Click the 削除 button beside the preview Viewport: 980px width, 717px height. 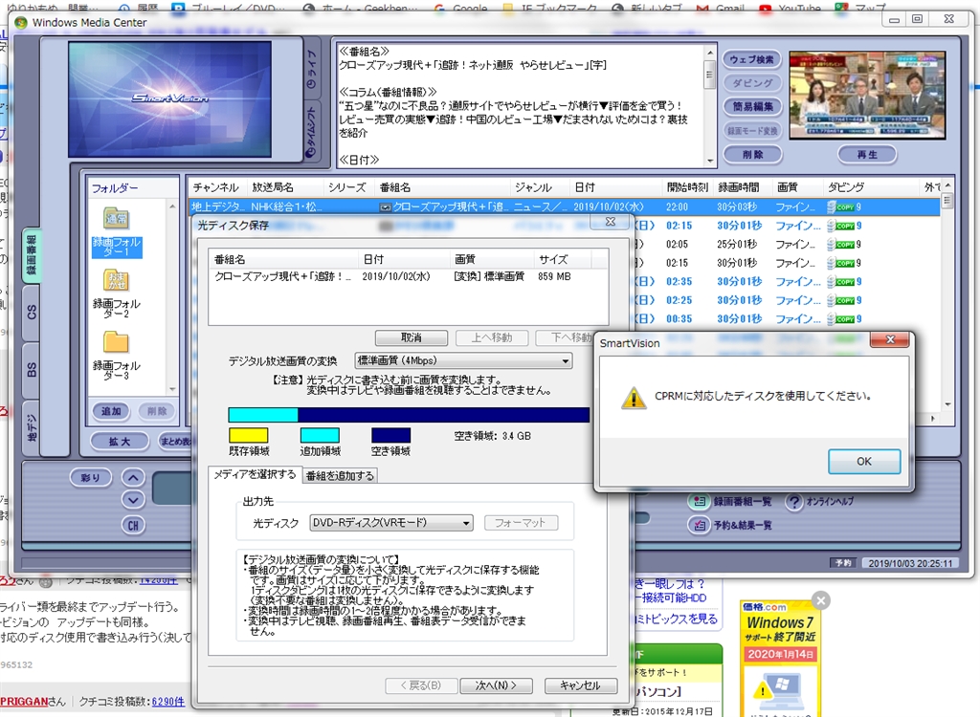752,154
